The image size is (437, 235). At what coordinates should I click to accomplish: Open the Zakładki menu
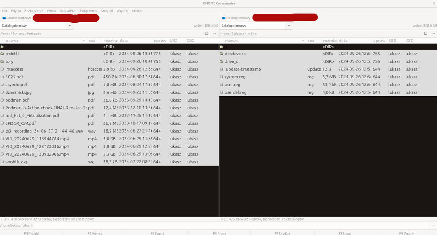point(106,10)
